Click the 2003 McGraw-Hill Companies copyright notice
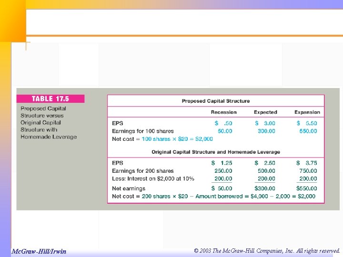 click(x=267, y=251)
